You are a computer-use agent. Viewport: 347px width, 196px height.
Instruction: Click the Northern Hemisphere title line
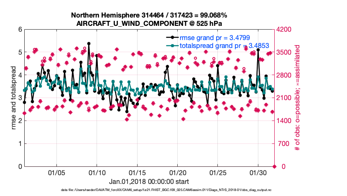pyautogui.click(x=149, y=15)
